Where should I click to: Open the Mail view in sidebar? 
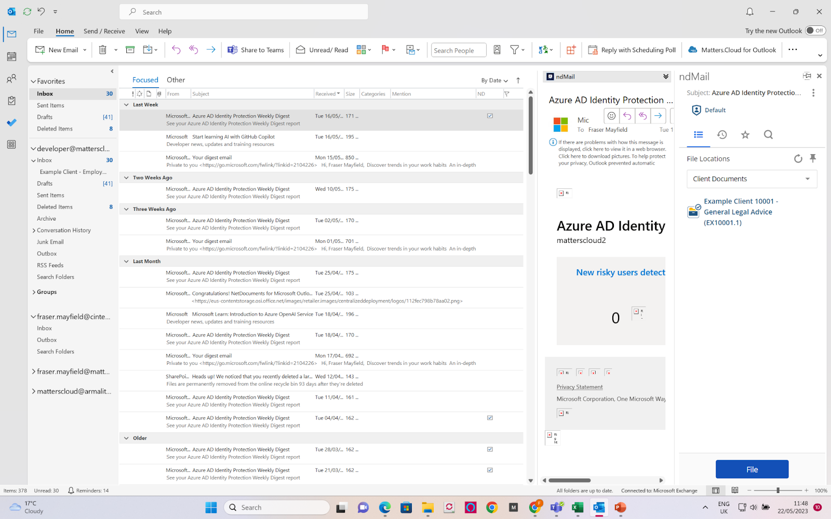(x=11, y=34)
